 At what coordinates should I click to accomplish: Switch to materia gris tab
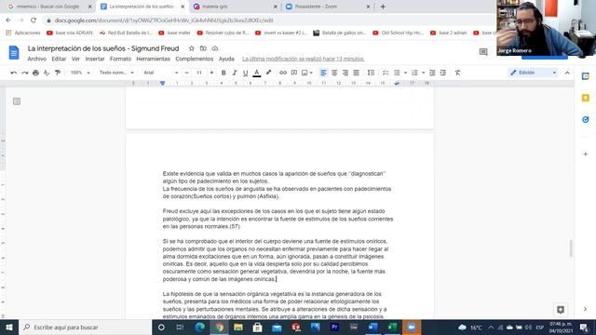236,7
